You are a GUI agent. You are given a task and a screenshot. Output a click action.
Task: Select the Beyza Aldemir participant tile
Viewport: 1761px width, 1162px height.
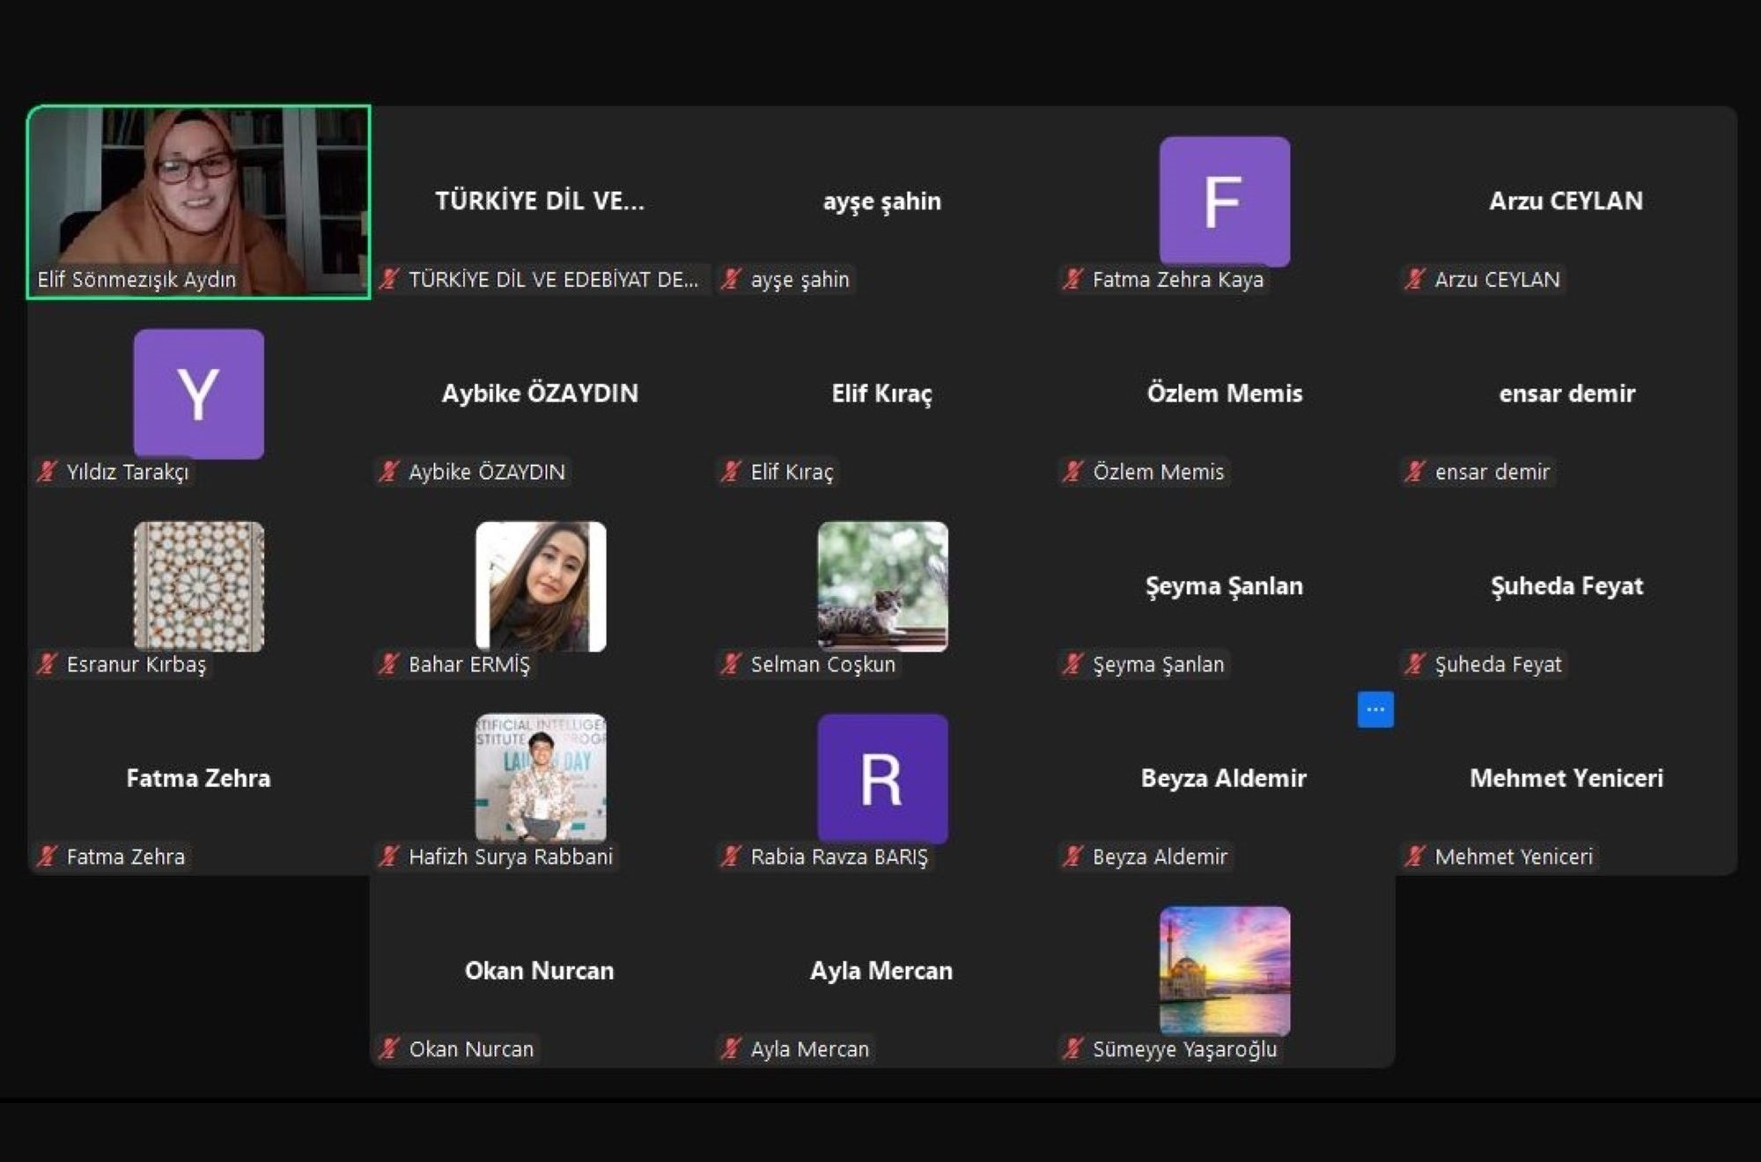point(1224,778)
